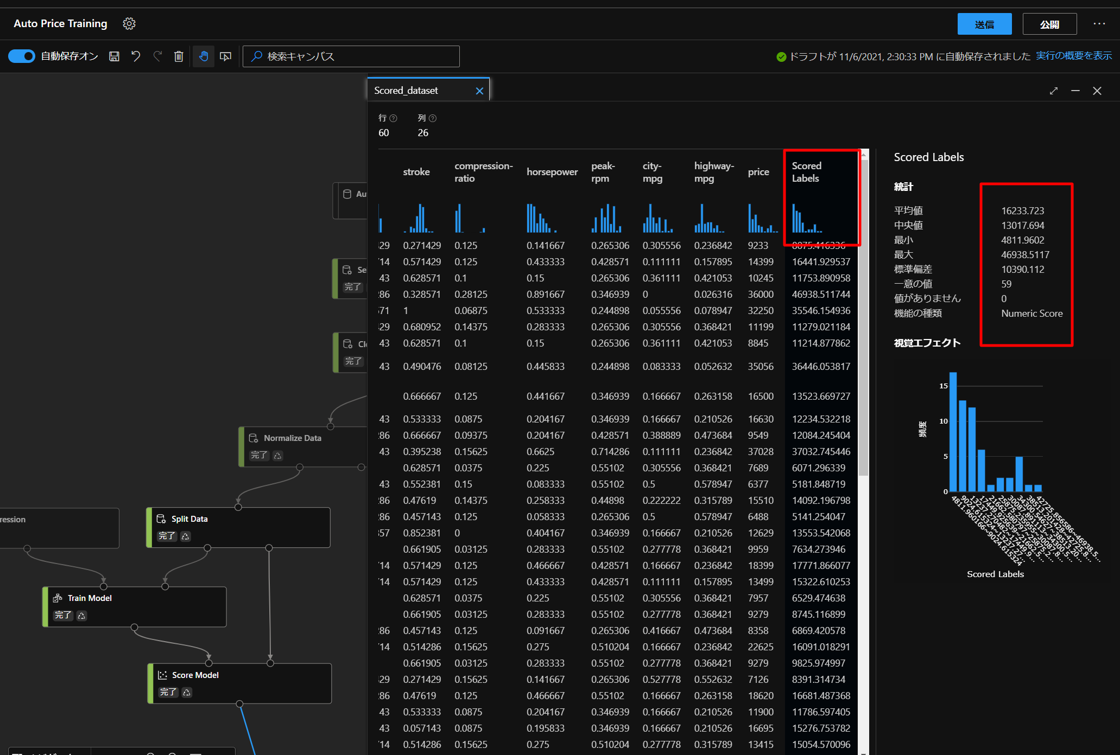The image size is (1120, 755).
Task: Toggle the auto-save switch off
Action: (x=22, y=56)
